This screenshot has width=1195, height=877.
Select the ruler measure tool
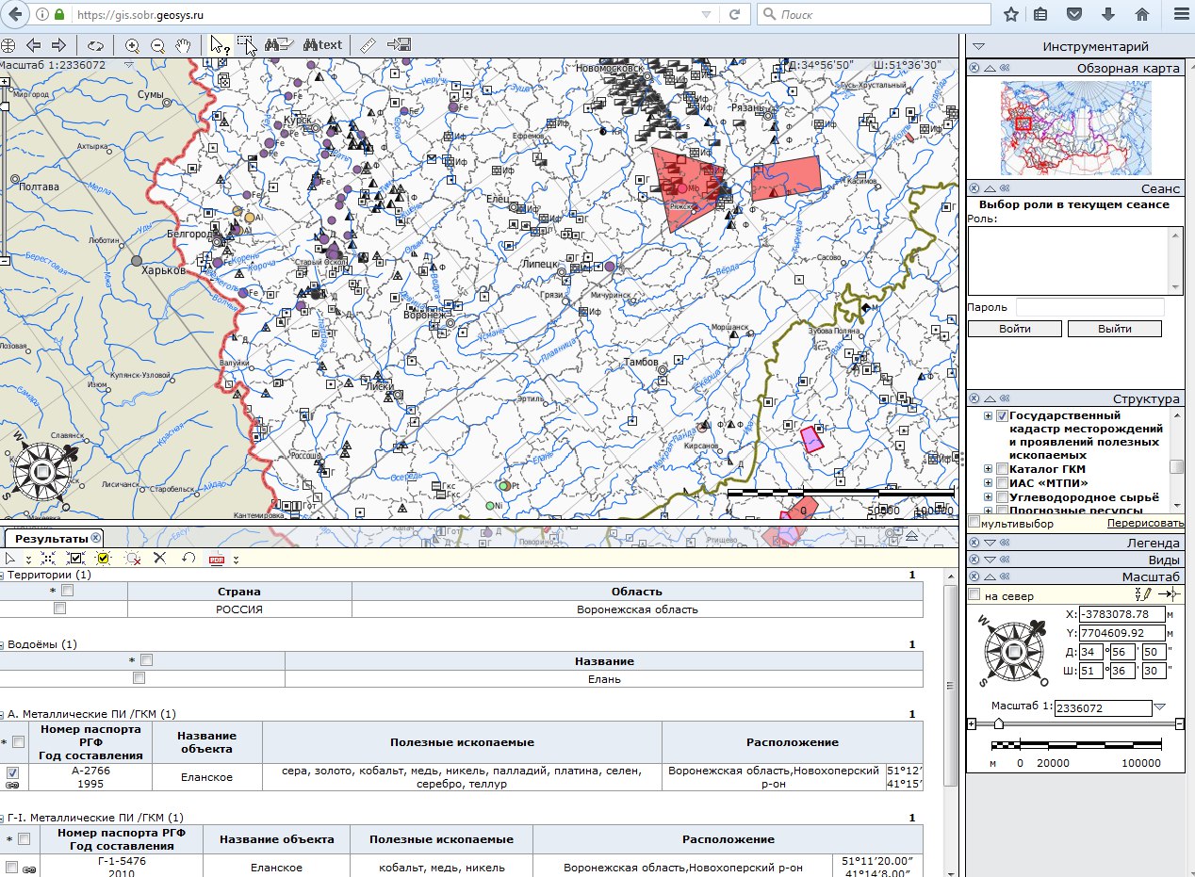click(368, 45)
